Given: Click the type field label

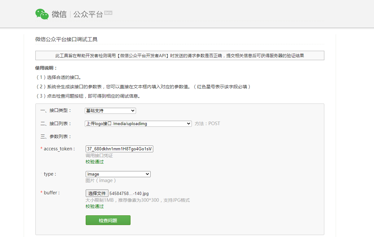Looking at the screenshot, I should 50,174.
